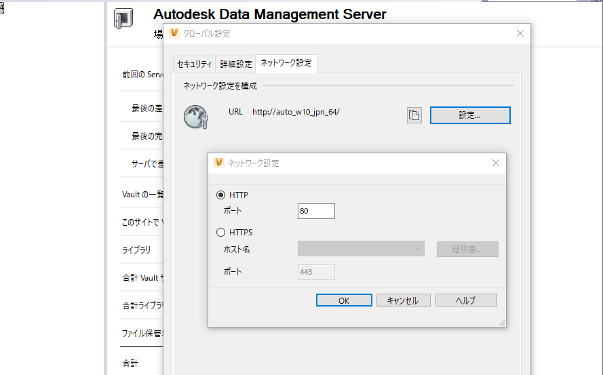Click the HTTPS port field showing 443
Screen dimensions: 603x375
316,273
